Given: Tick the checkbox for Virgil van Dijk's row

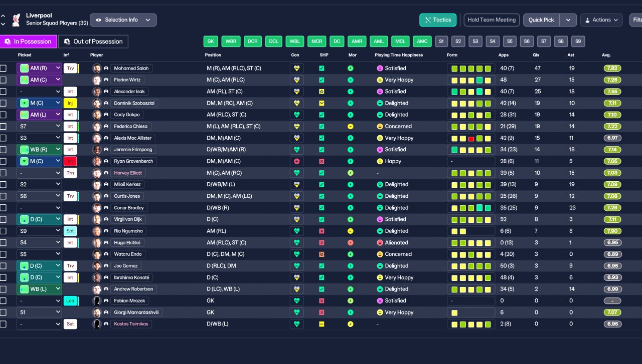Looking at the screenshot, I should [x=4, y=219].
